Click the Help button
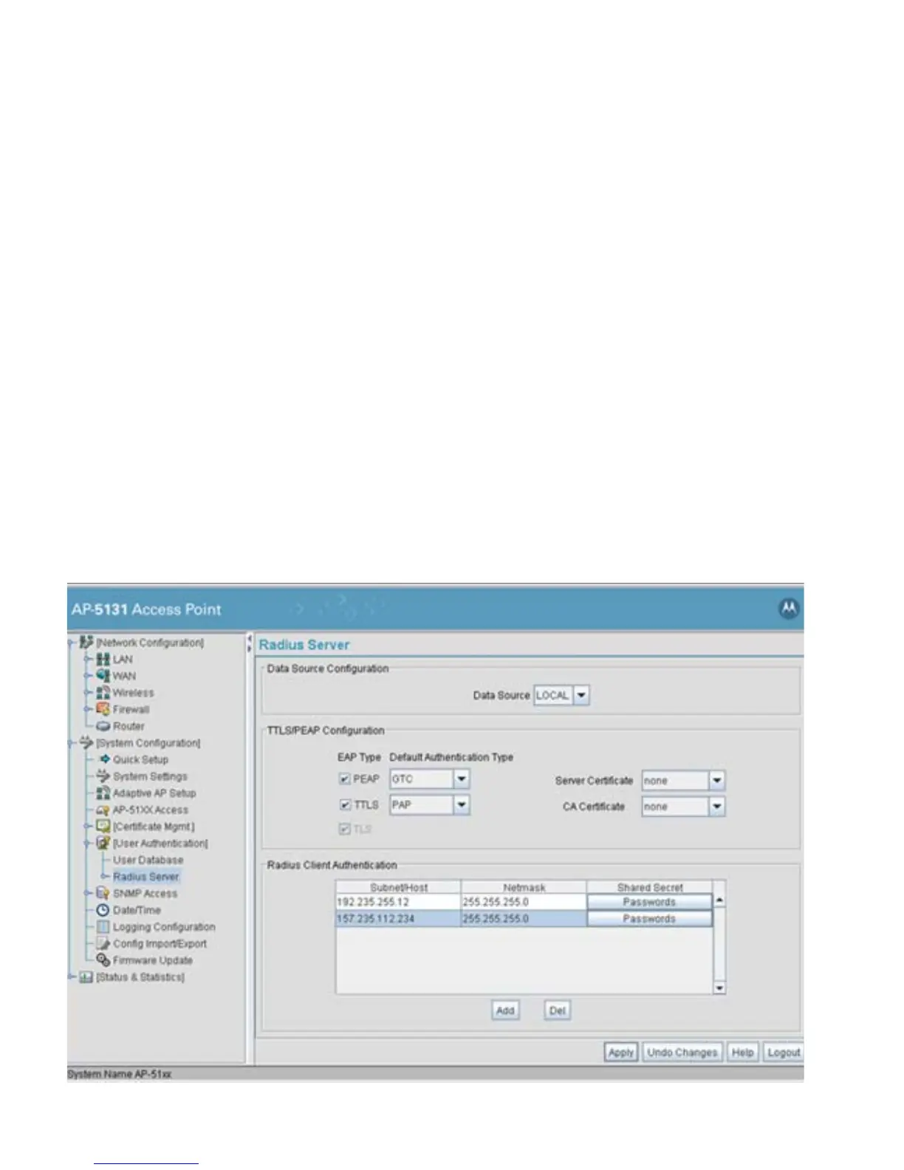The image size is (904, 1170). (742, 1053)
